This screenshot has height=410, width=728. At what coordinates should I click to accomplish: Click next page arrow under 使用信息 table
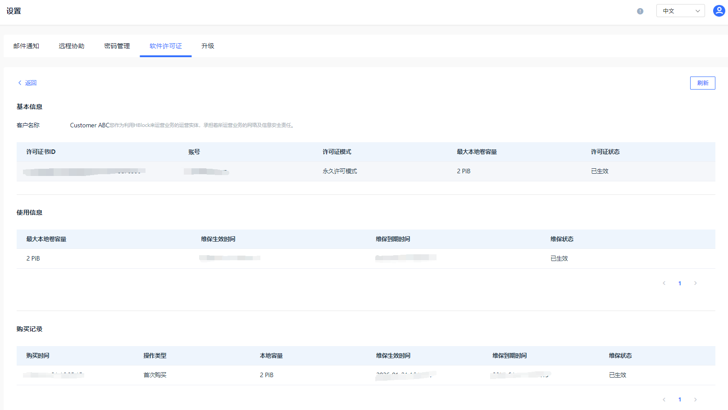coord(695,283)
